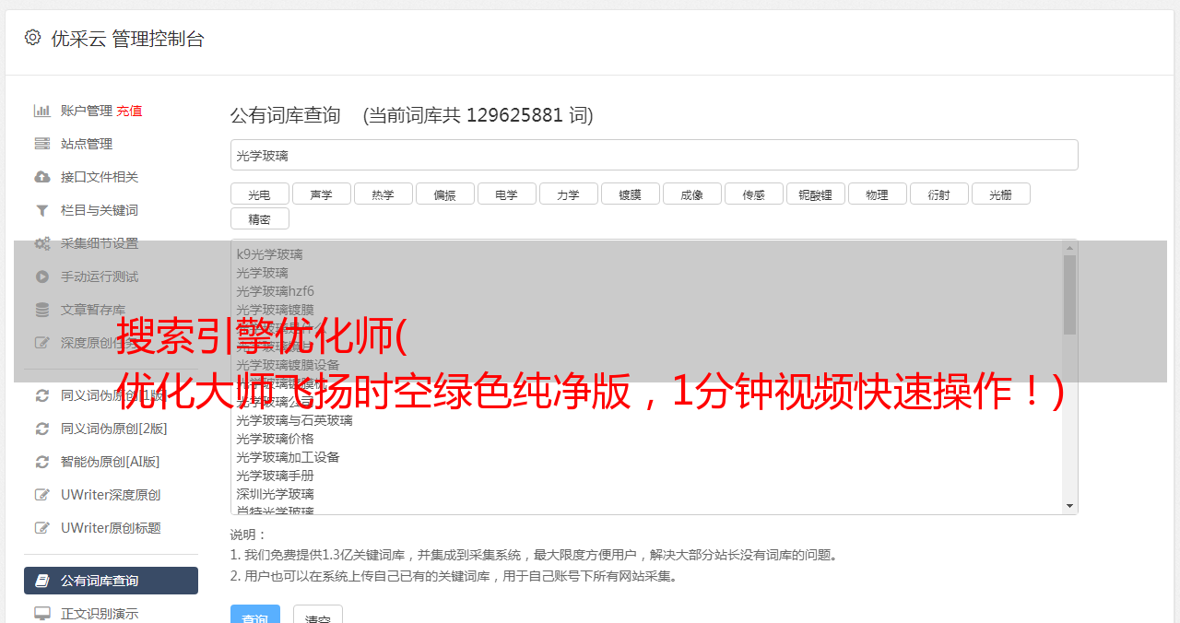The height and width of the screenshot is (623, 1180).
Task: Click the 光电 tag button
Action: (259, 194)
